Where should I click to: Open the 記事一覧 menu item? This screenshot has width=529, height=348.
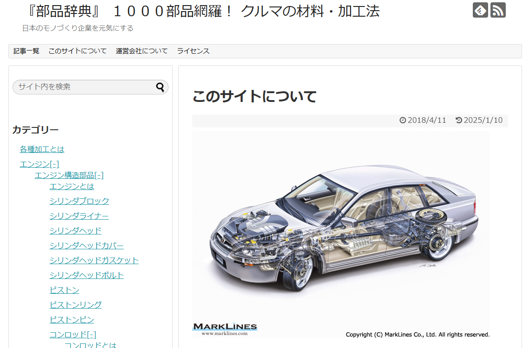(x=26, y=51)
